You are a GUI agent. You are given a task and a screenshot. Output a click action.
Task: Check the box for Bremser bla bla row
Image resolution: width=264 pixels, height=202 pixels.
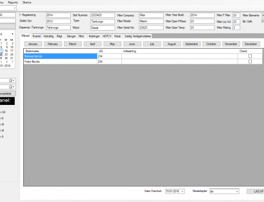pos(250,56)
